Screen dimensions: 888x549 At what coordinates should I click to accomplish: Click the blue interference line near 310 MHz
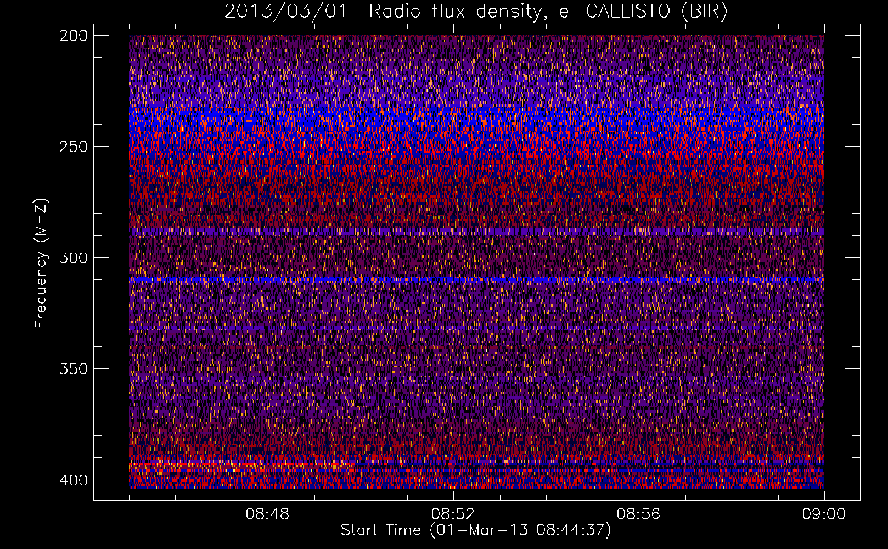[476, 280]
